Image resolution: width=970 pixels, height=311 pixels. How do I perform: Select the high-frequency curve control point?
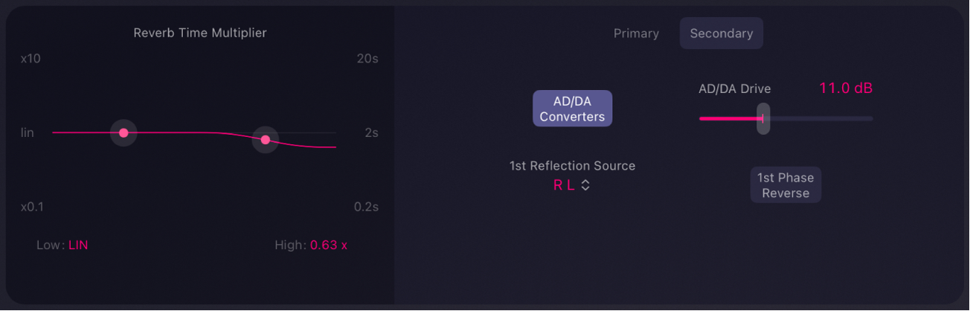point(266,140)
